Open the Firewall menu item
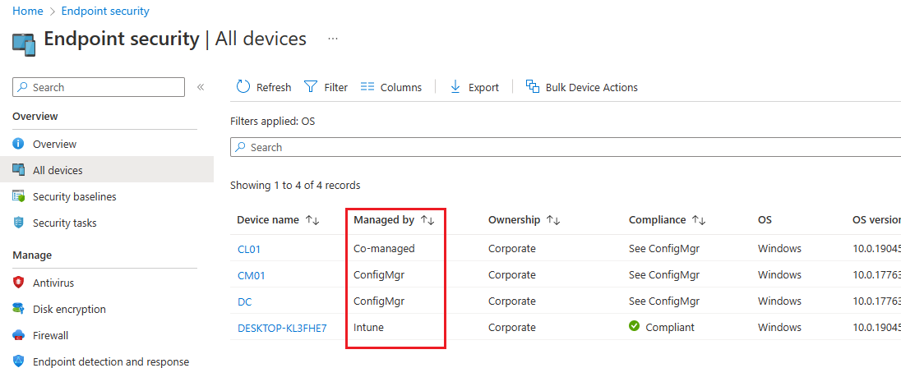Image resolution: width=901 pixels, height=368 pixels. click(x=50, y=335)
